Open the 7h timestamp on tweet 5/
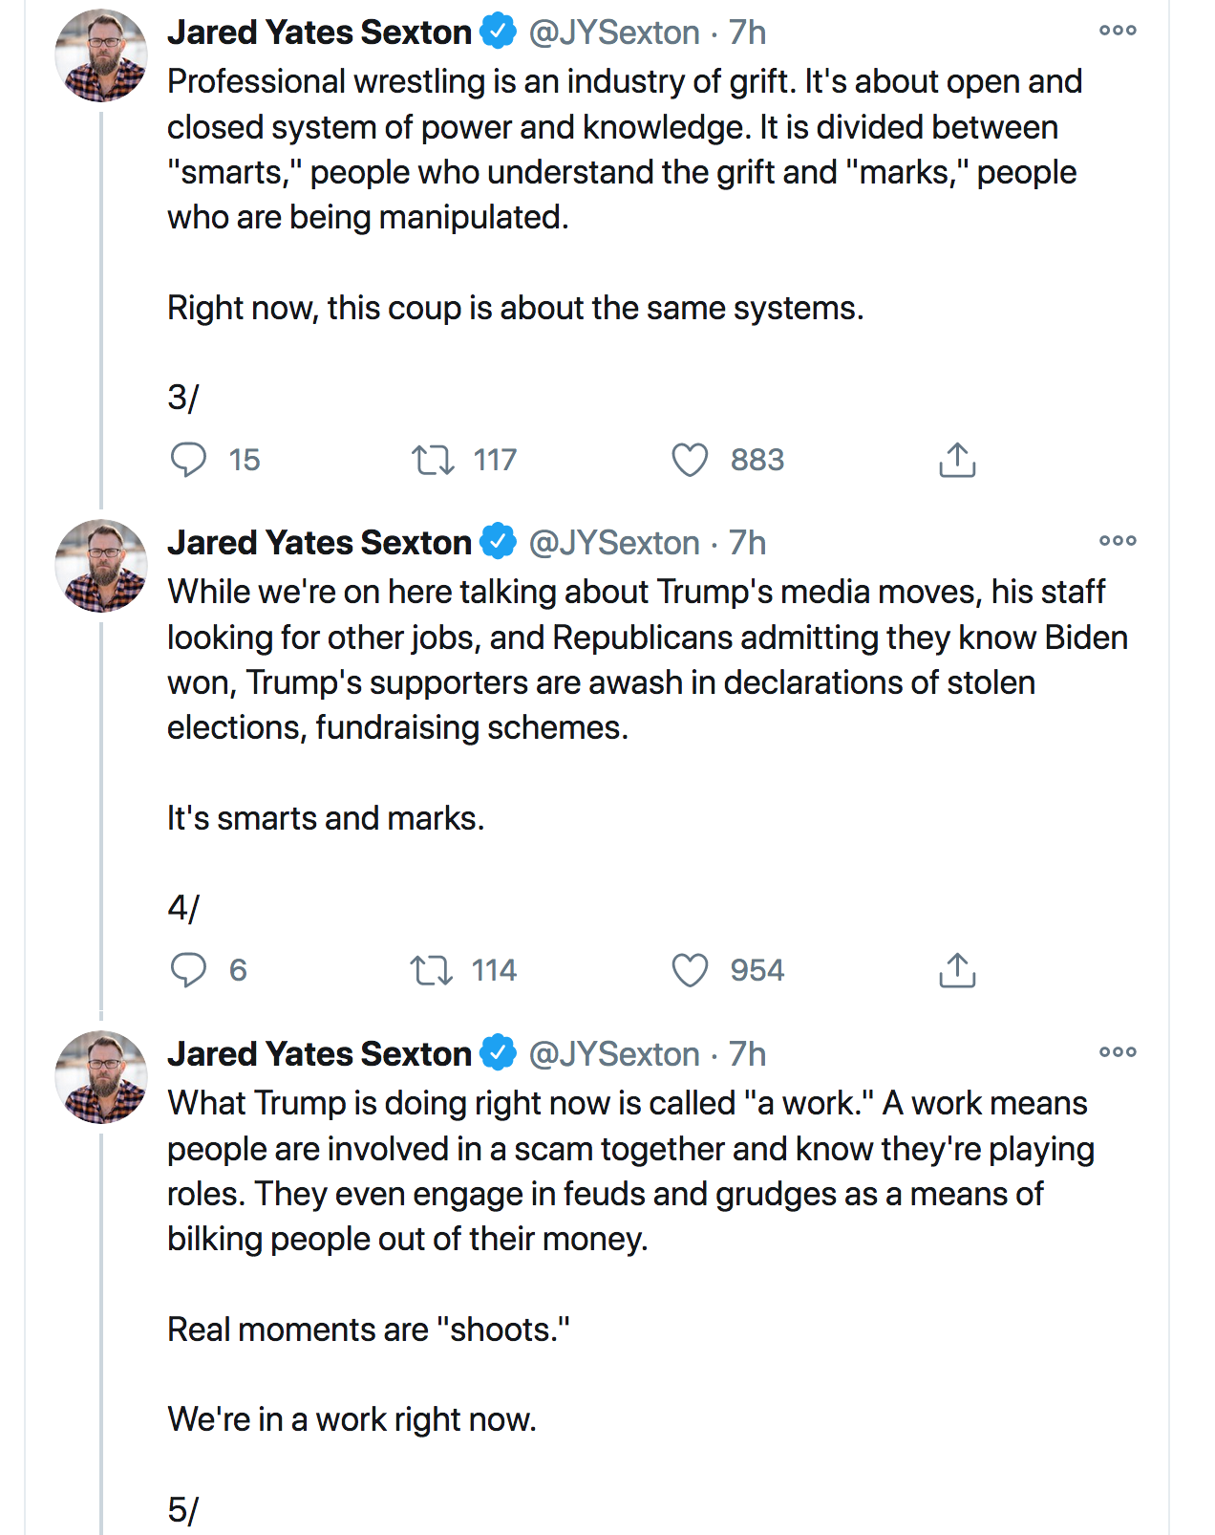Viewport: 1215px width, 1535px height. (747, 1054)
